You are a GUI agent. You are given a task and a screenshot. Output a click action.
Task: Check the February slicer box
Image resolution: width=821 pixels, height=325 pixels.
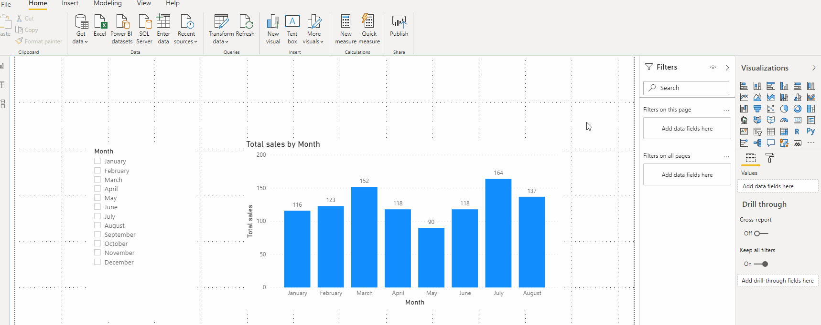[97, 170]
